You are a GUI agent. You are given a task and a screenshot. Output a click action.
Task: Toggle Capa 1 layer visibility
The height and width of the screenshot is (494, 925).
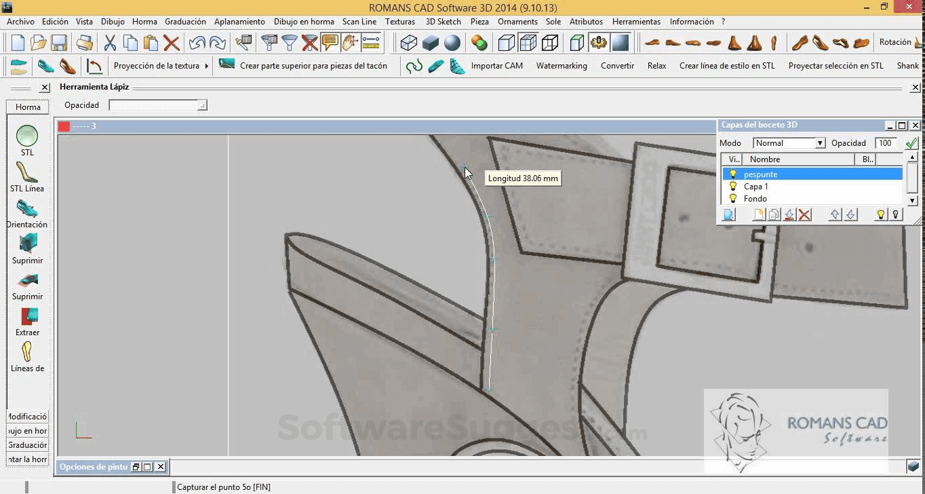[733, 186]
